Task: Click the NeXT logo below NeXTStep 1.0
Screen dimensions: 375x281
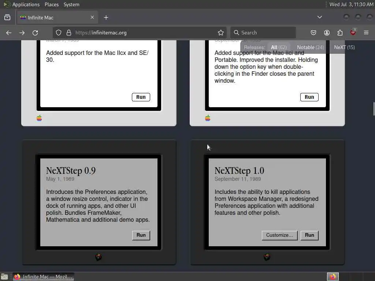Action: 267,257
